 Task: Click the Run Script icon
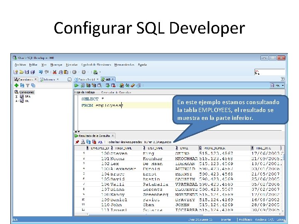(x=82, y=85)
